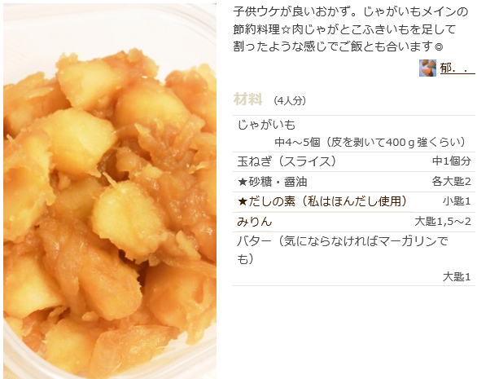The image size is (477, 379).
Task: Click the description line ending ご飯とも合います
Action: 338,46
